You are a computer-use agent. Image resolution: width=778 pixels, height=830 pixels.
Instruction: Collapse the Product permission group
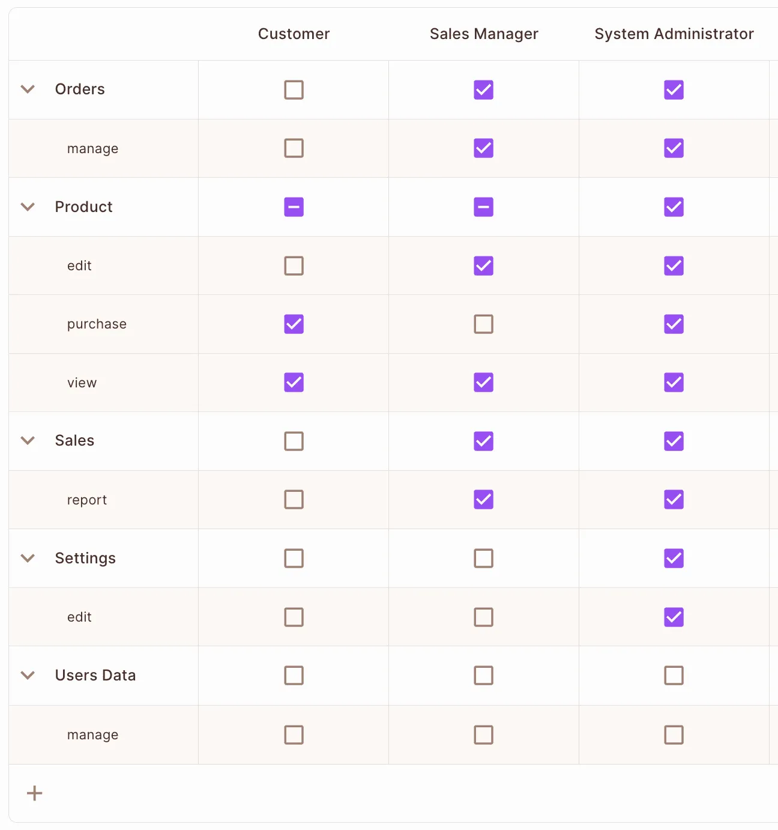(28, 207)
